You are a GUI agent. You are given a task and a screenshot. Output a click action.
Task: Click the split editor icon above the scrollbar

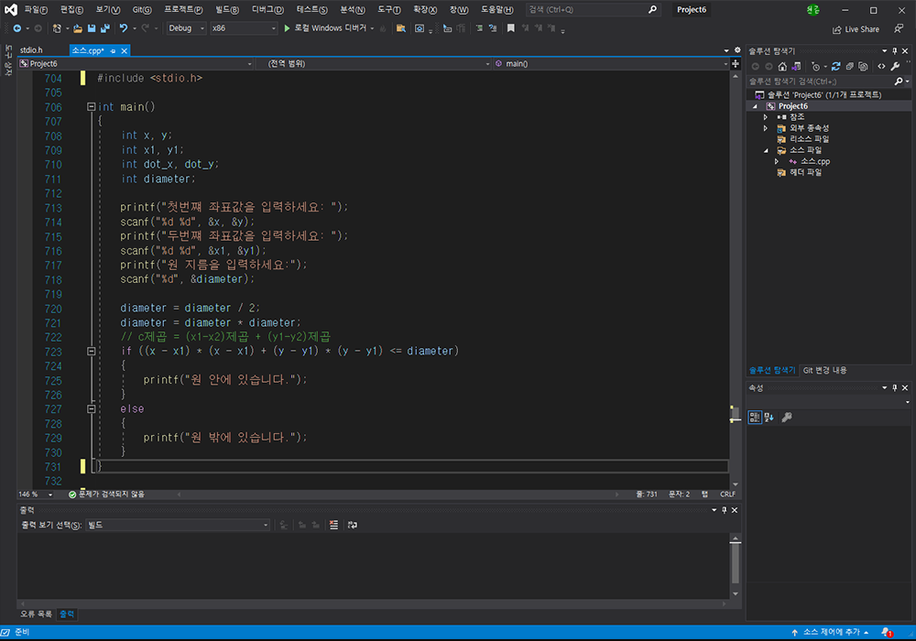(x=736, y=63)
